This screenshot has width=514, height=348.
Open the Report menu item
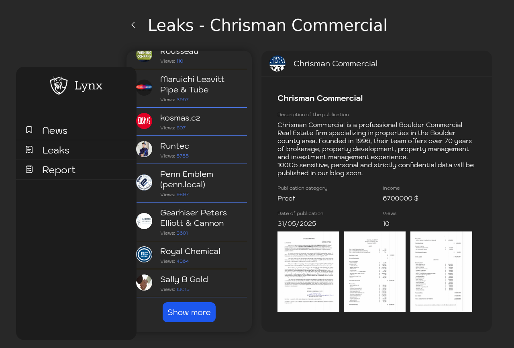click(76, 170)
